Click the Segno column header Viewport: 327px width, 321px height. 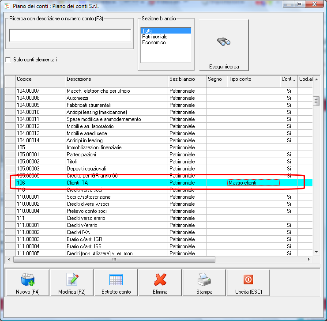[217, 81]
